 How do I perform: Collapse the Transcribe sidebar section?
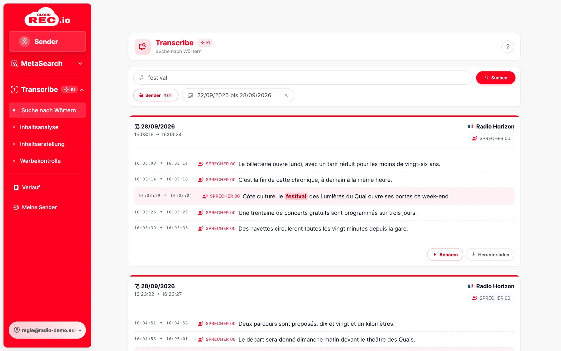pos(82,90)
